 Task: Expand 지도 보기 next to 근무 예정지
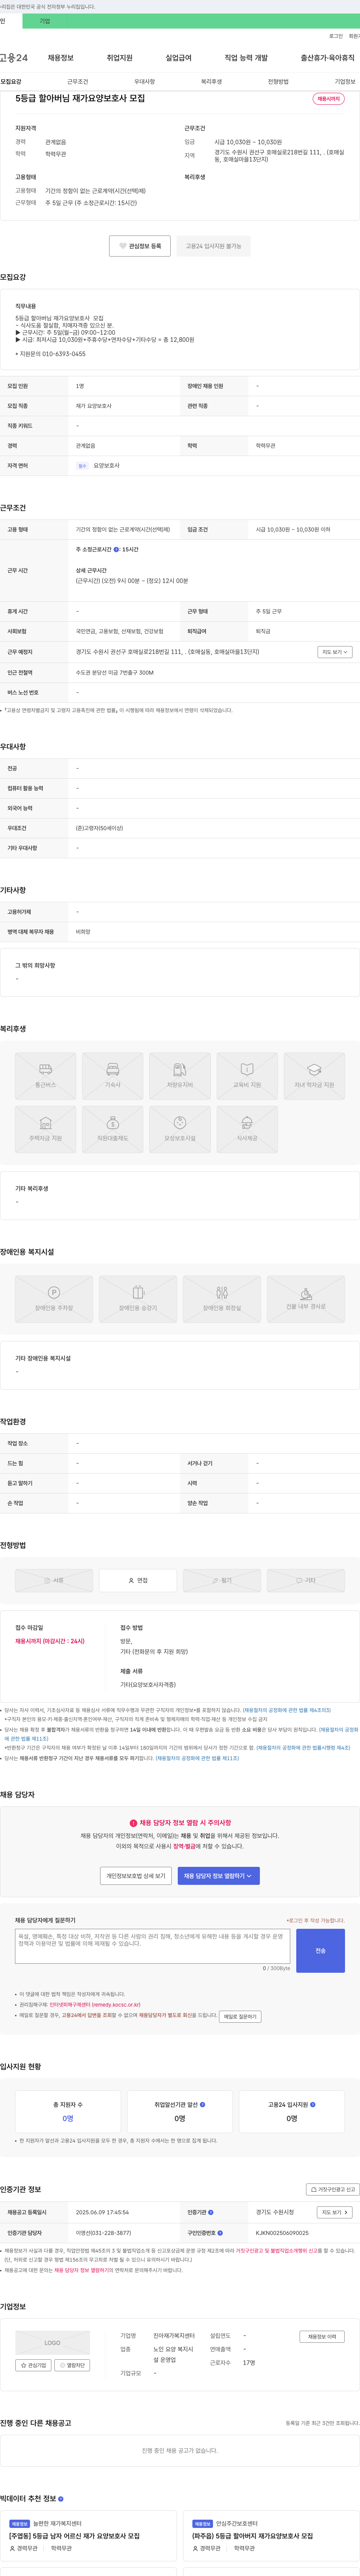click(335, 652)
